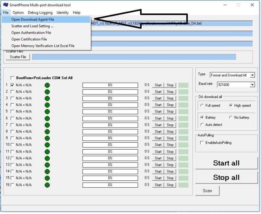Close the download tool window
This screenshot has height=214, width=261.
(x=252, y=5)
